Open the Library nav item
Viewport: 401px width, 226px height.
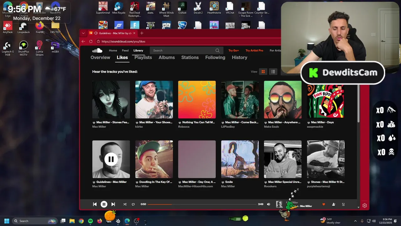coord(138,51)
